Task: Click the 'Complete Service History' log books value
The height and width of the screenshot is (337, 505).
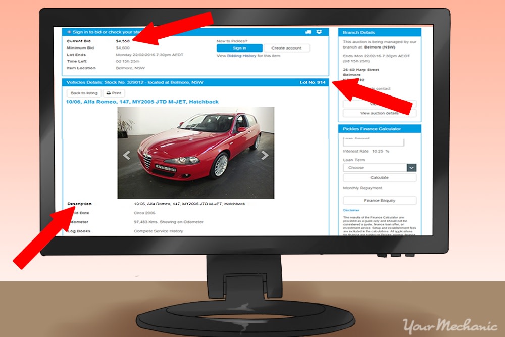Action: (x=159, y=231)
